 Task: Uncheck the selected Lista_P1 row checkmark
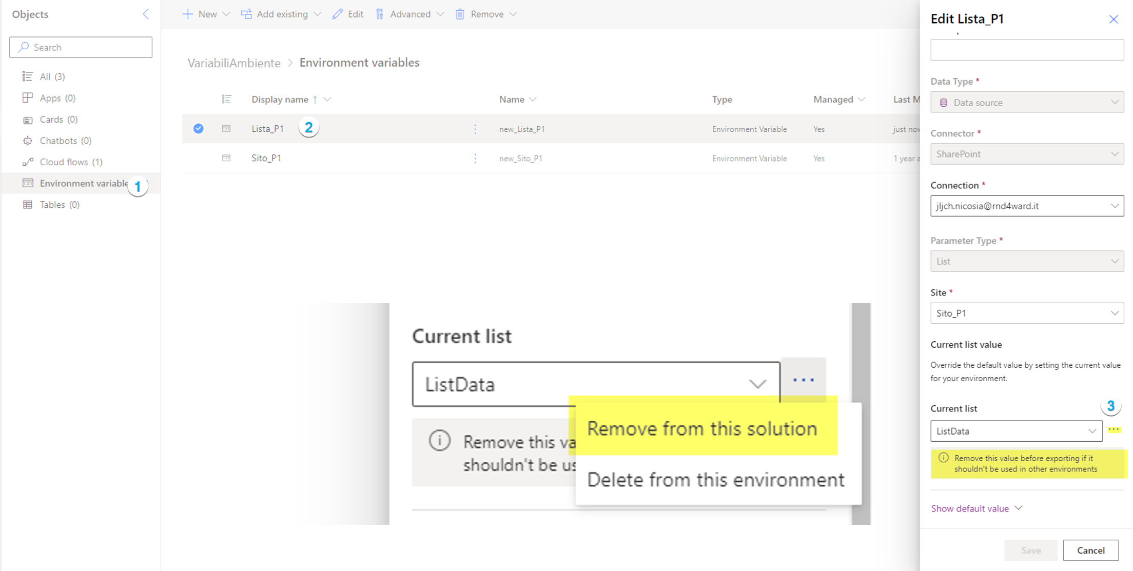click(x=199, y=129)
